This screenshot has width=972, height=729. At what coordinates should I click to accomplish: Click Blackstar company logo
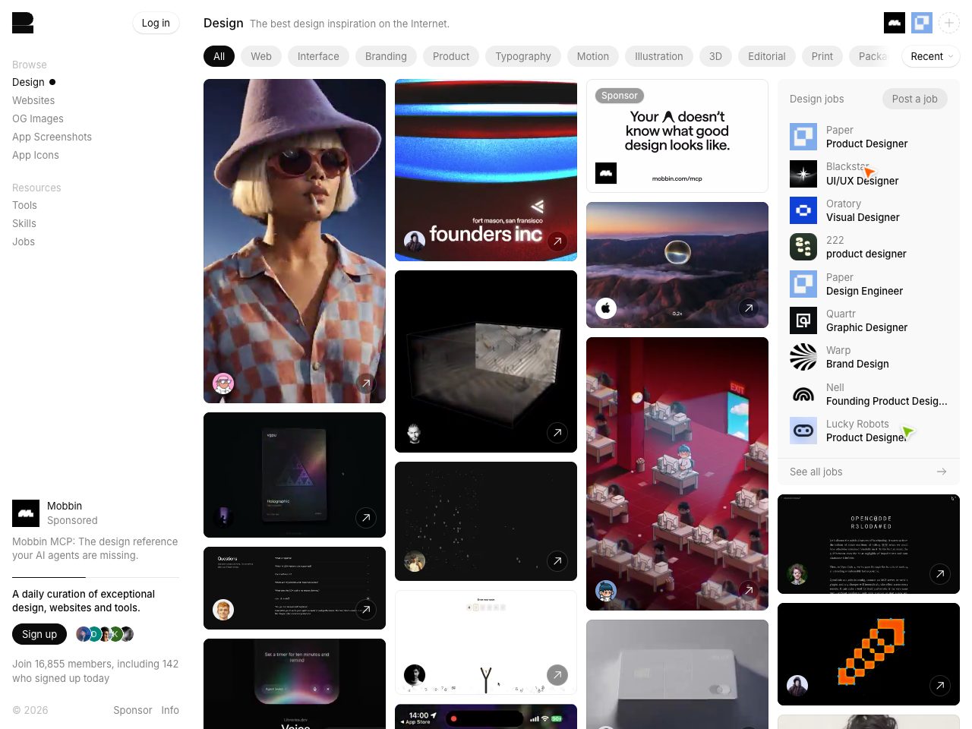tap(803, 174)
